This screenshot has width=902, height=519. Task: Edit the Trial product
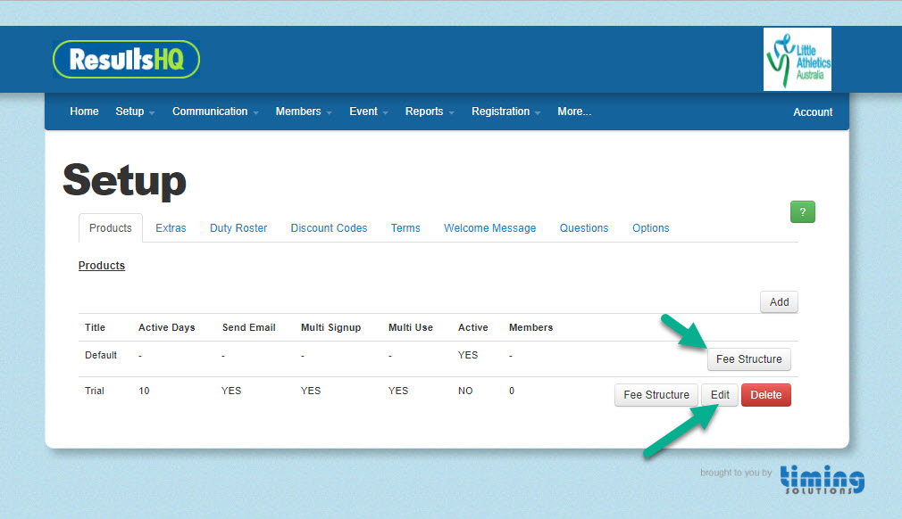coord(719,395)
